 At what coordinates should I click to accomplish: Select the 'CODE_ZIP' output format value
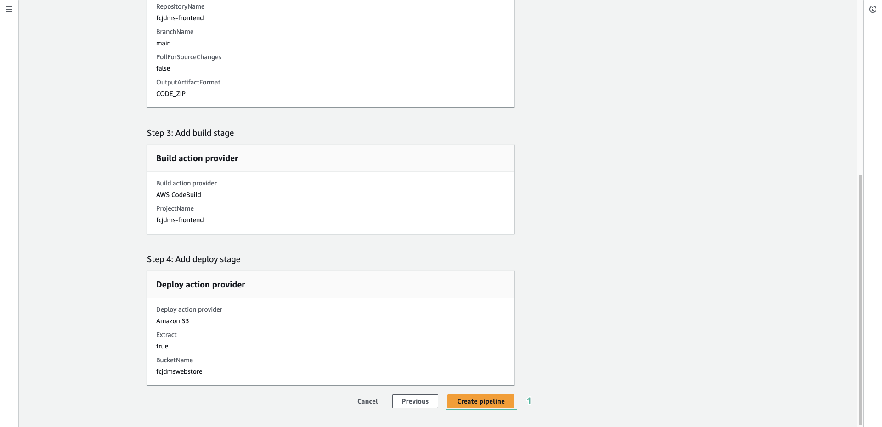coord(171,94)
